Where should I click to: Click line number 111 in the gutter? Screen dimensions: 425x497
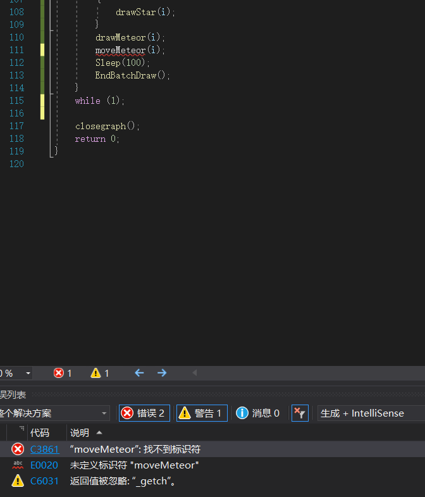click(x=16, y=50)
